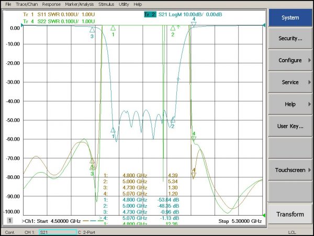The width and height of the screenshot is (314, 236).
Task: Click the Cont. sweep status indicator
Action: point(10,232)
